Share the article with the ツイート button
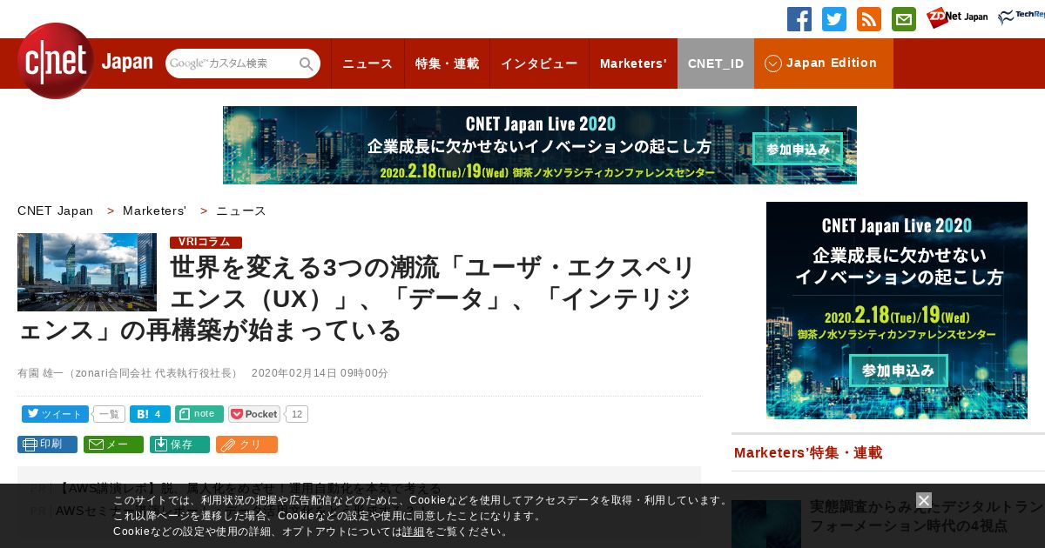Screen dimensions: 1045x548 [54, 414]
